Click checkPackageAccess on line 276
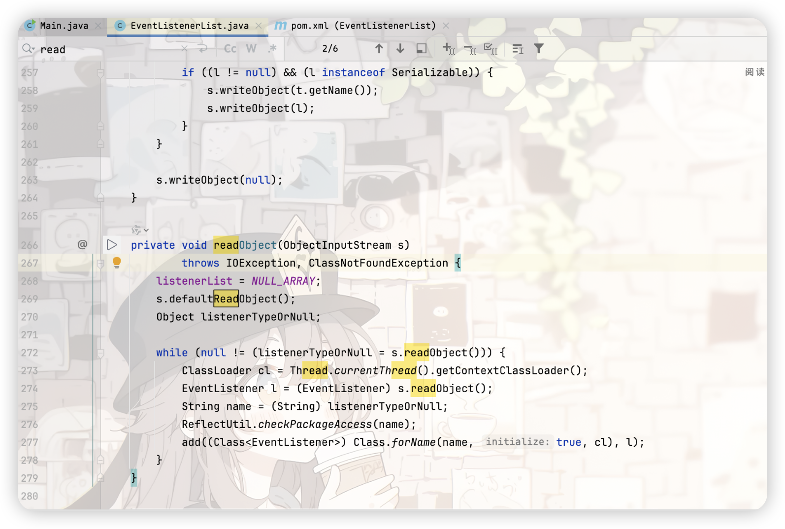Screen dimensions: 785x529 pyautogui.click(x=315, y=424)
